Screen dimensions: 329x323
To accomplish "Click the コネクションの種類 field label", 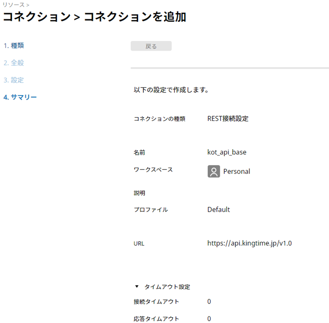I will [x=159, y=119].
